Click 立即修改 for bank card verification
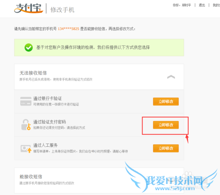Image resolution: width=220 pixels, height=195 pixels. point(166,101)
